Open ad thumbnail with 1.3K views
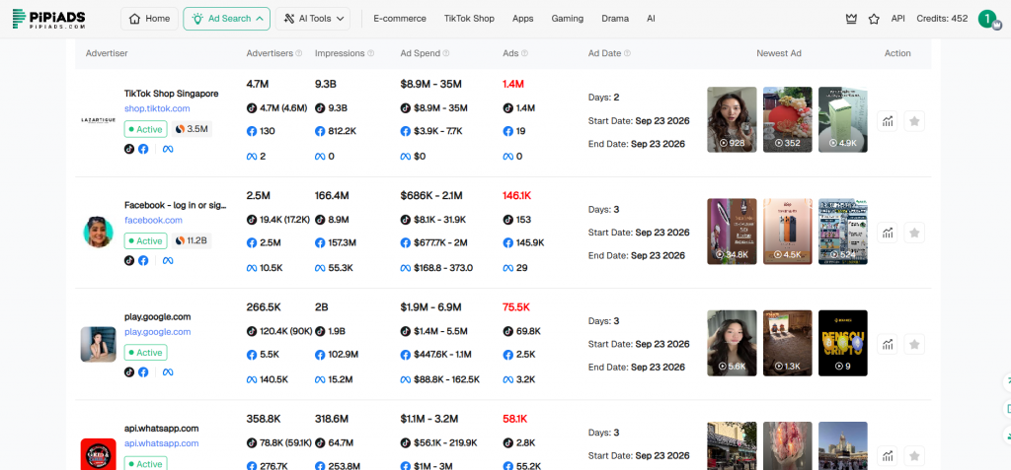Screen dimensions: 1011x470 coord(787,343)
